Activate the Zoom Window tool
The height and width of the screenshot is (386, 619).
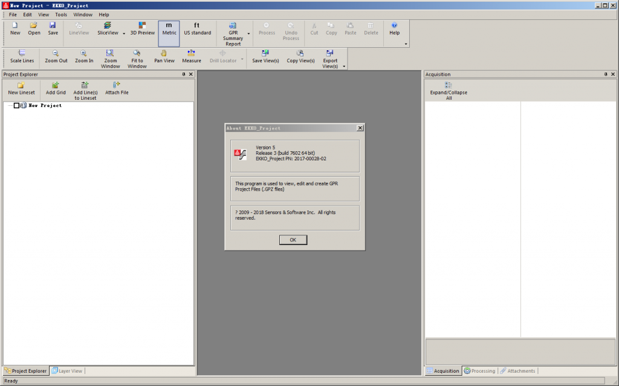pos(110,59)
